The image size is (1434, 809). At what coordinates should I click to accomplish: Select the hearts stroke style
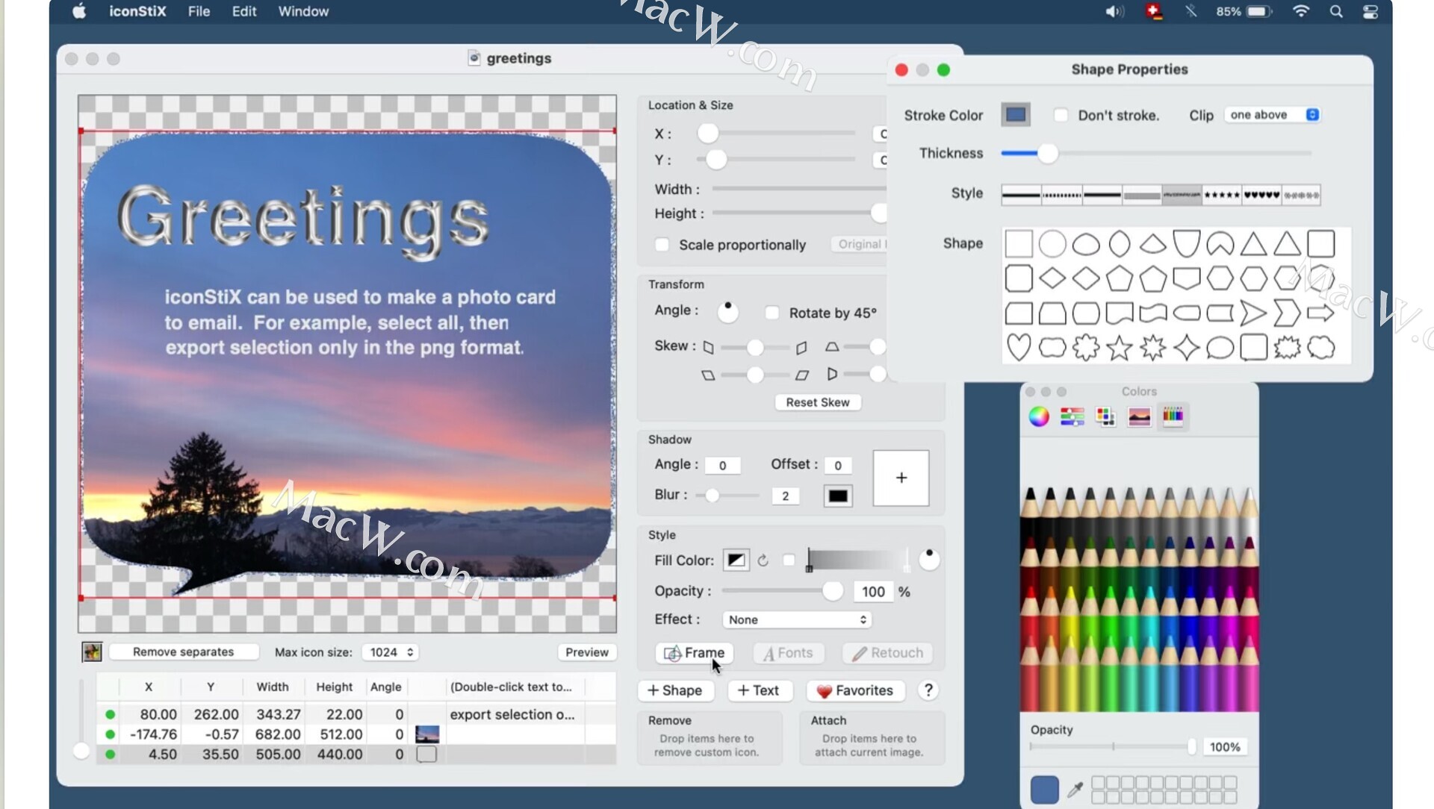1262,195
